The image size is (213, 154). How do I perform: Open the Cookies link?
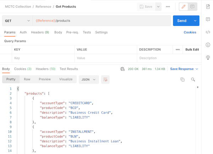click(190, 32)
